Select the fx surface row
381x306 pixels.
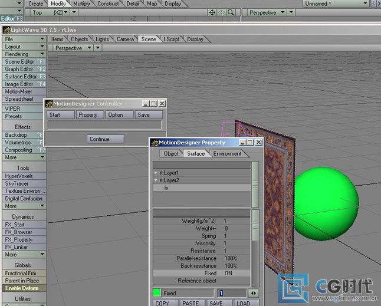tap(202, 187)
